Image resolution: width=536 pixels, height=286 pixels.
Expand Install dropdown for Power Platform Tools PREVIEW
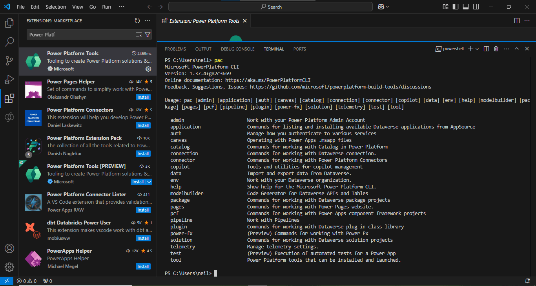click(149, 182)
